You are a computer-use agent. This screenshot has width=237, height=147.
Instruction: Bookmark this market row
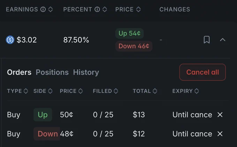coord(207,40)
